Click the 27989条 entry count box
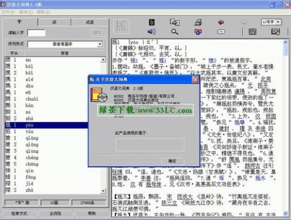 click(x=89, y=203)
